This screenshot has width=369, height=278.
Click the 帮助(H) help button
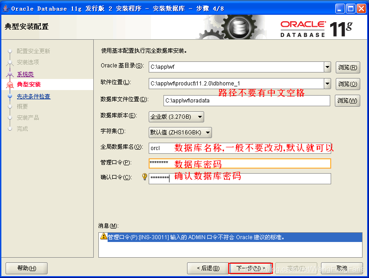point(27,268)
